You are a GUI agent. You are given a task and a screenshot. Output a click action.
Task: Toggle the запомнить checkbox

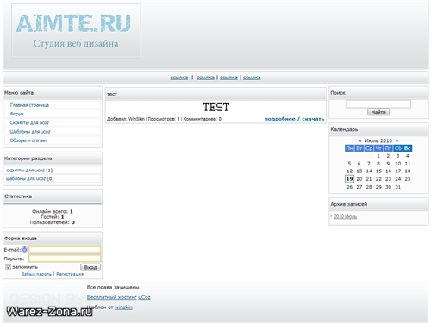tap(8, 267)
